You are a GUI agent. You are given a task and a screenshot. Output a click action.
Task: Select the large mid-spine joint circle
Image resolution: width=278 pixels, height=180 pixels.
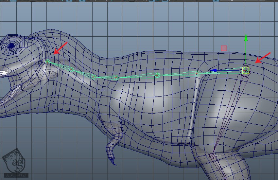[x=157, y=75]
